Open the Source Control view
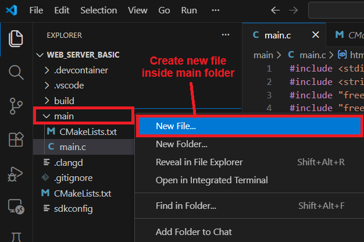Screen dimensions: 364x242 click(x=16, y=106)
